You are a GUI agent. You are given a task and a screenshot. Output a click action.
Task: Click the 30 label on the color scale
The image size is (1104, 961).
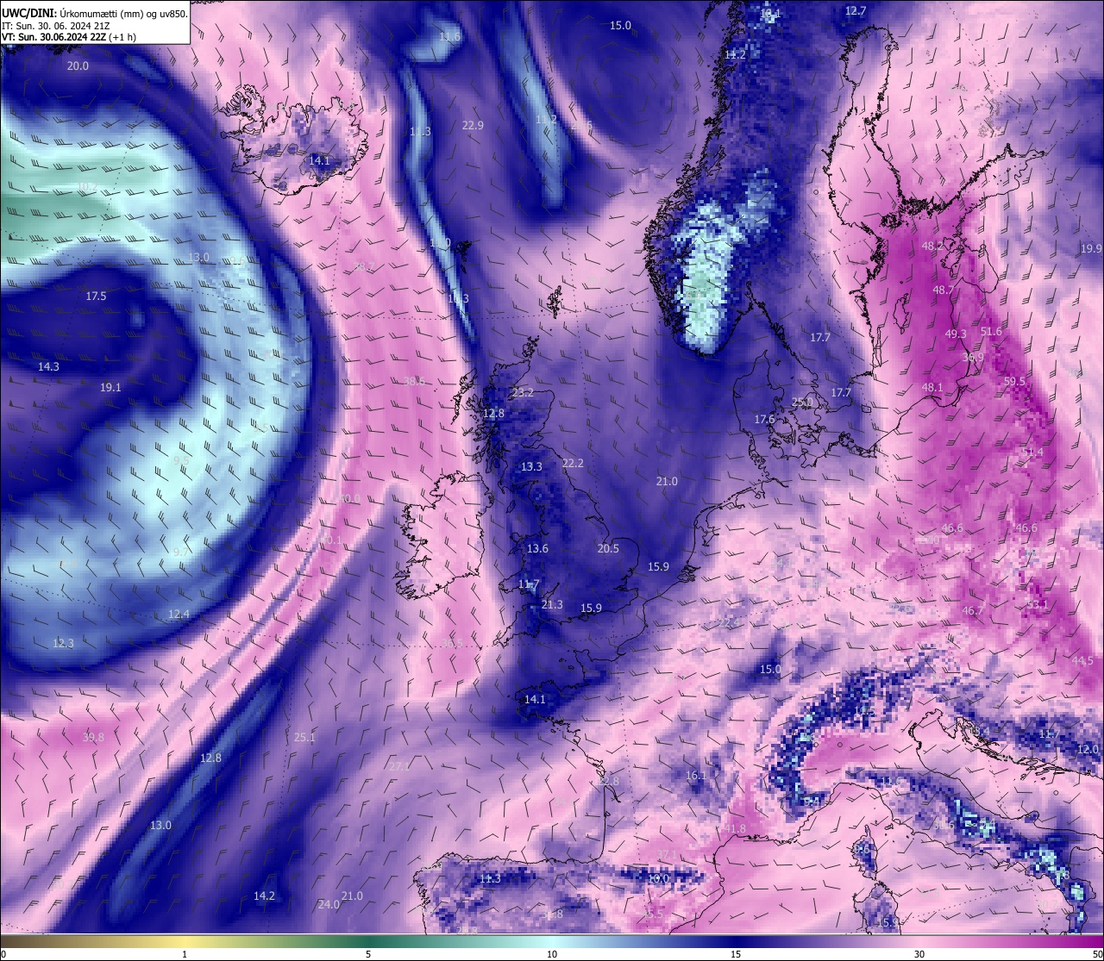pyautogui.click(x=919, y=954)
